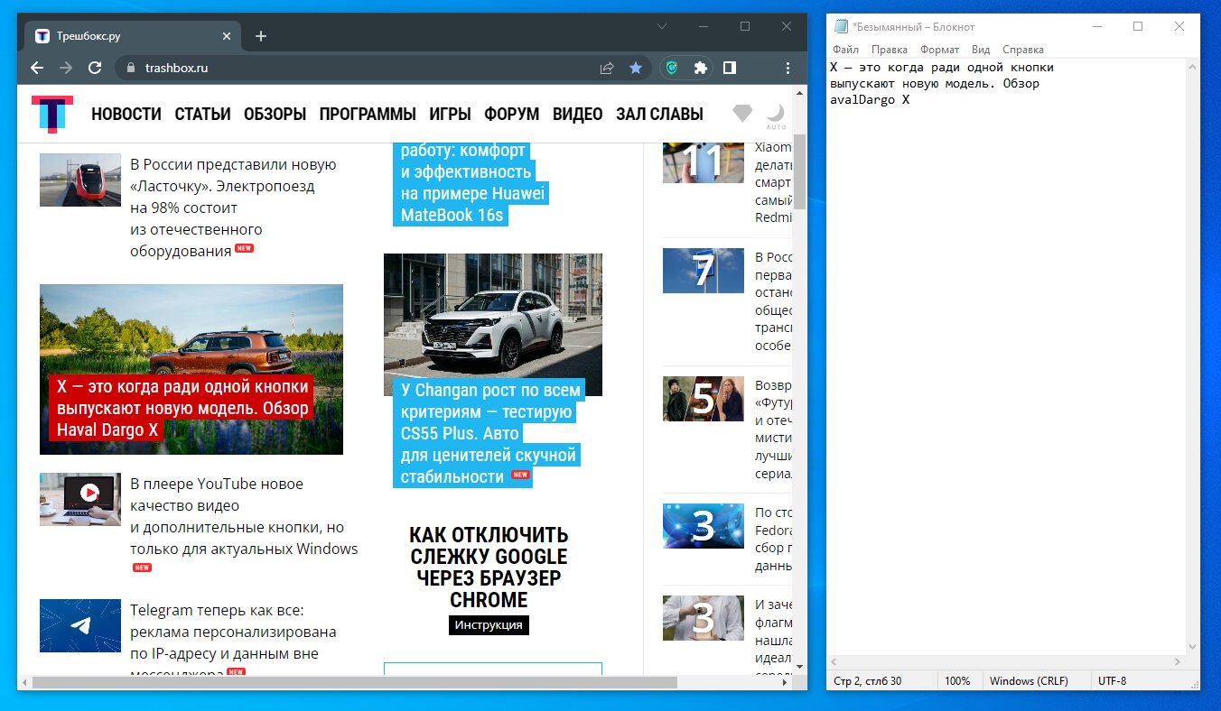Open the green shield extension
The image size is (1221, 711).
(x=672, y=68)
